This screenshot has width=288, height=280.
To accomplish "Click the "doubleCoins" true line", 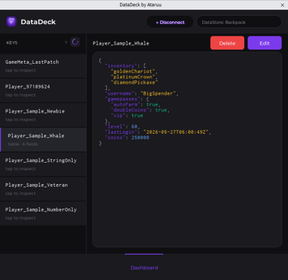I will point(140,110).
